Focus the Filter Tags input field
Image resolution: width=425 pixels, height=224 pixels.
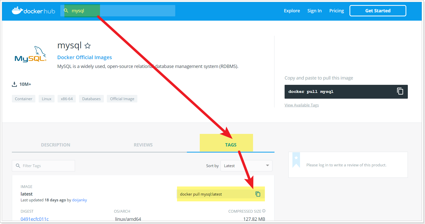point(43,166)
